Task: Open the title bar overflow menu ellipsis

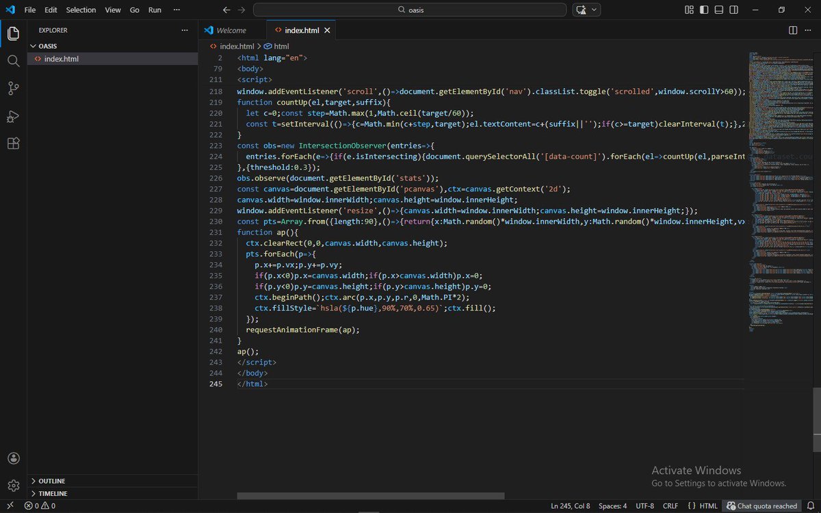Action: point(177,10)
